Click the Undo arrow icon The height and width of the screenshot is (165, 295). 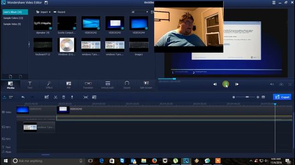23,97
